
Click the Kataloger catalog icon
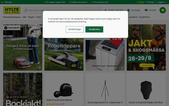coord(129,10)
